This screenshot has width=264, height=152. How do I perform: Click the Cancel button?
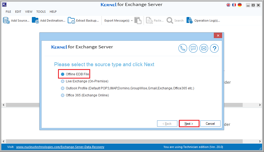(x=210, y=124)
